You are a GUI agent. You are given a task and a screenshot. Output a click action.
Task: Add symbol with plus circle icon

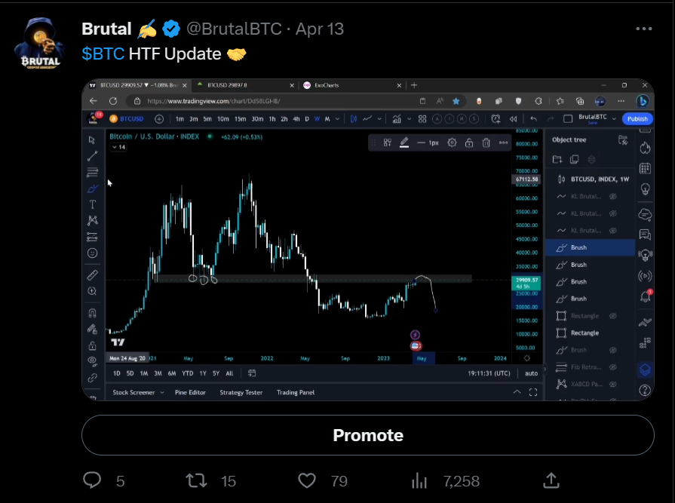159,118
